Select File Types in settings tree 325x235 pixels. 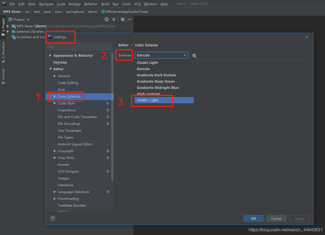[65, 137]
